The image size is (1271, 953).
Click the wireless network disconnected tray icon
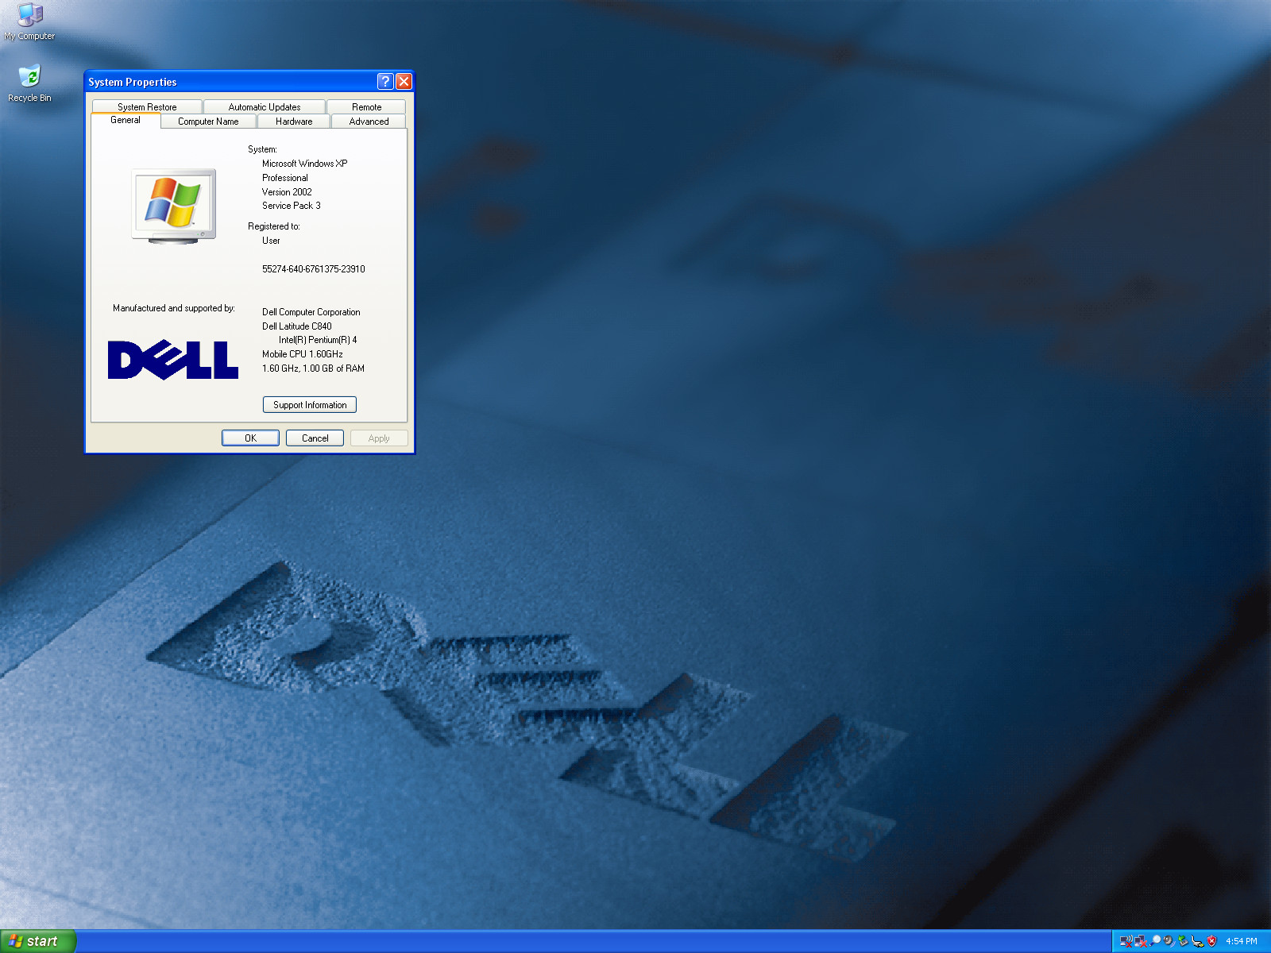click(1126, 941)
